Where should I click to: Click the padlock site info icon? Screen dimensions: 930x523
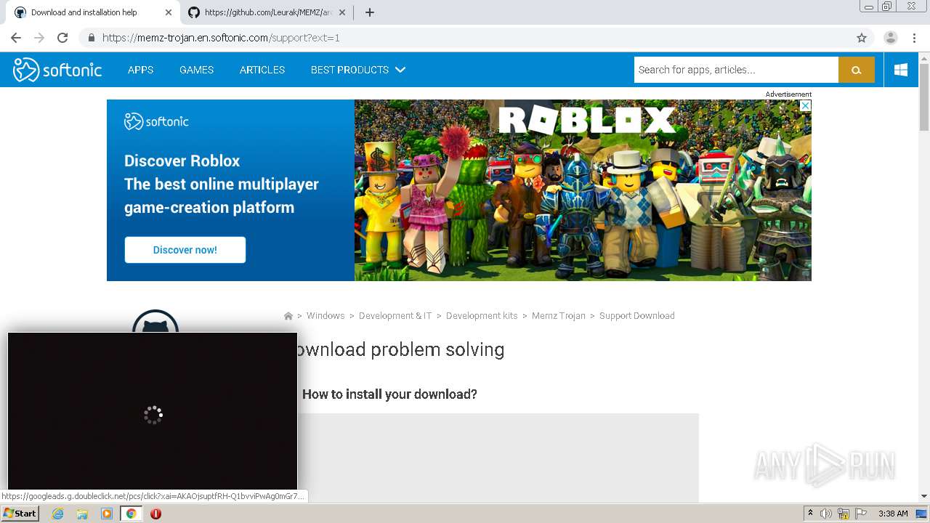coord(91,38)
